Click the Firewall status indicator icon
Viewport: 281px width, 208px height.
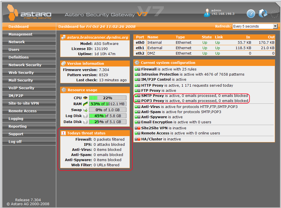[x=138, y=69]
